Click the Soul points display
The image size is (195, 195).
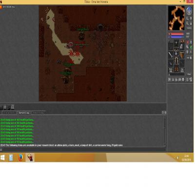click(x=171, y=70)
